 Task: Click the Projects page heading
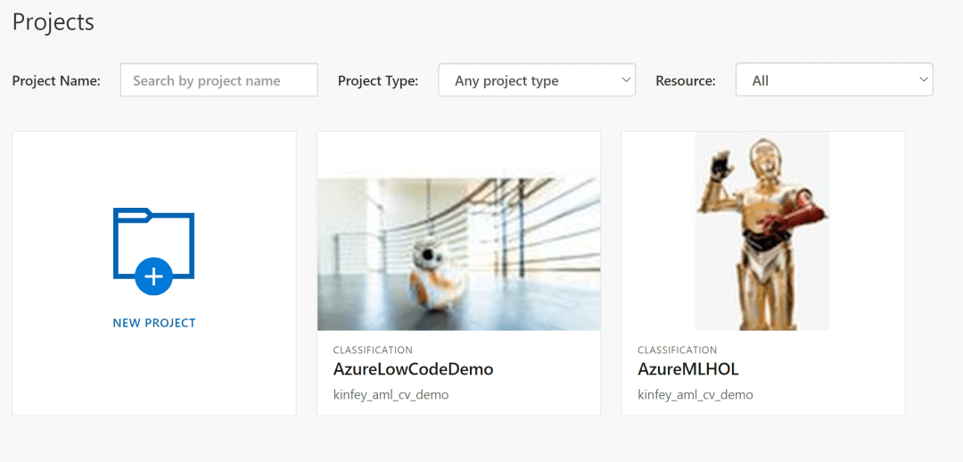point(53,22)
